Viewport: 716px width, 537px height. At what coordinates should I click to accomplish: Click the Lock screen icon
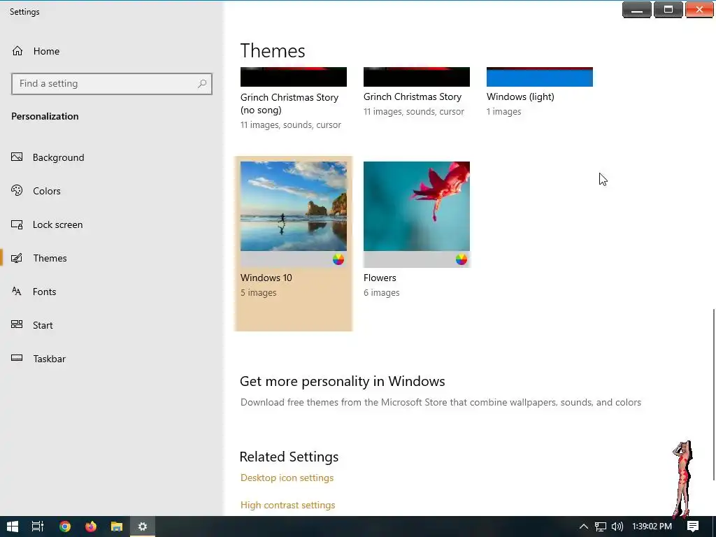coord(17,224)
